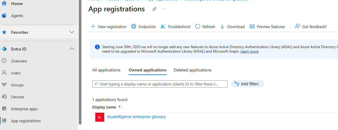Pin the App registrations page
The height and width of the screenshot is (130, 338).
click(x=154, y=9)
